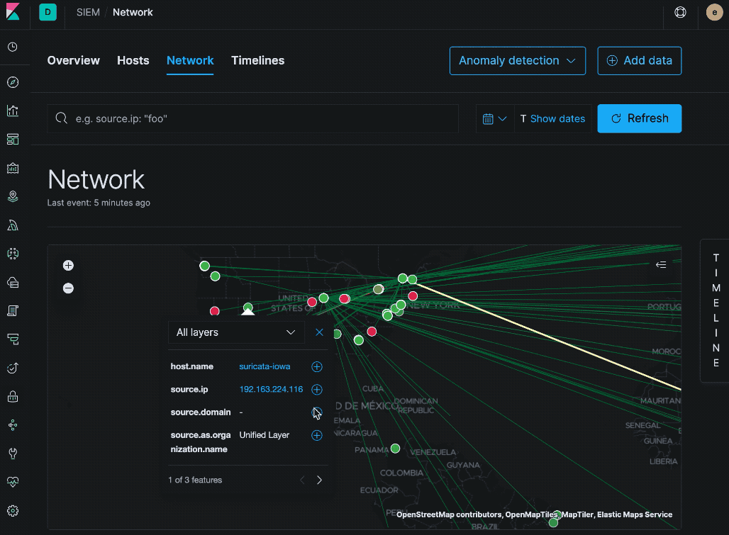Click Add data button

pyautogui.click(x=639, y=60)
